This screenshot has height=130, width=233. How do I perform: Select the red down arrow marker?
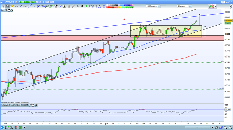77,6
